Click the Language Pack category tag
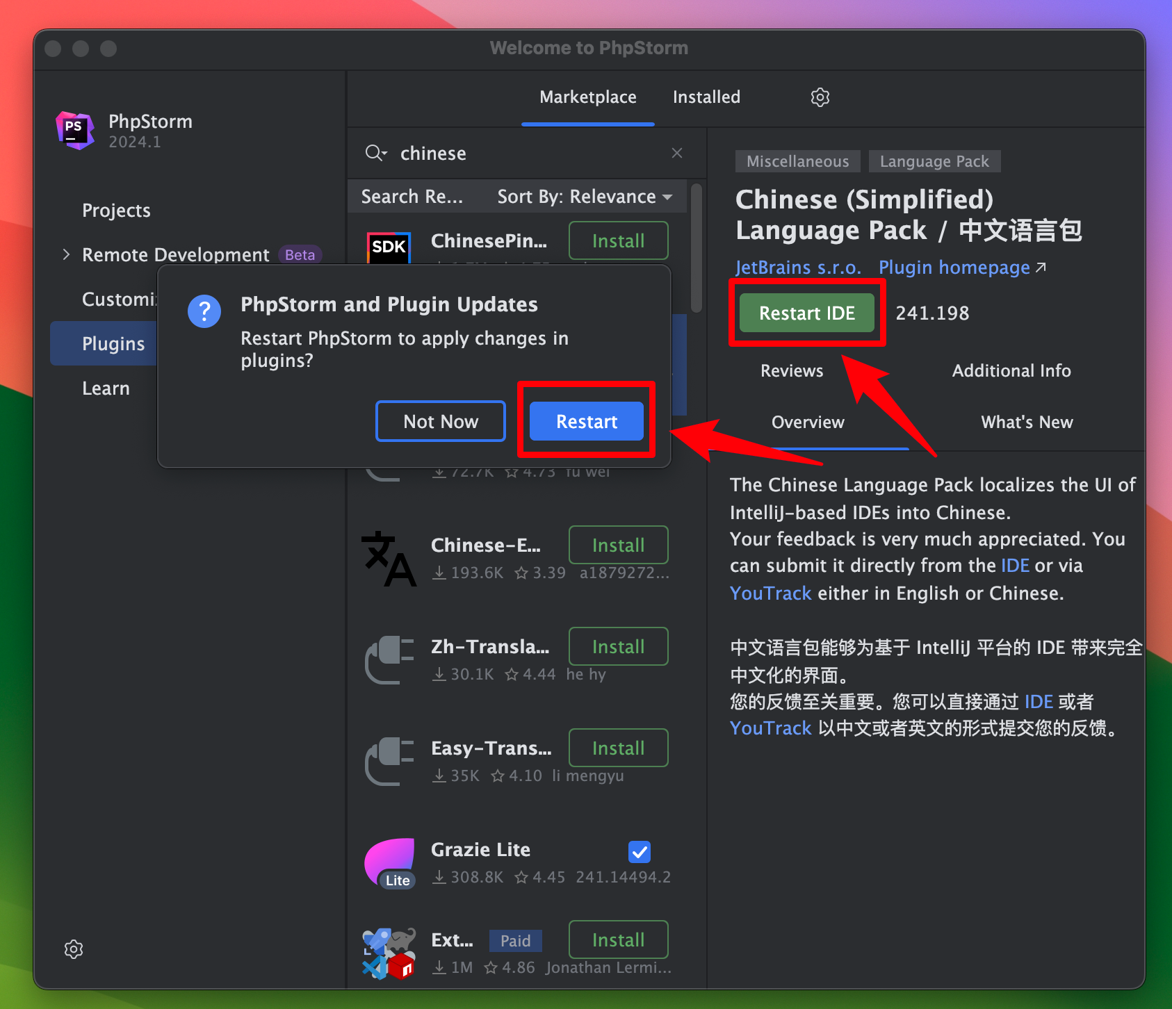Screen dimensions: 1172x1009 (934, 161)
